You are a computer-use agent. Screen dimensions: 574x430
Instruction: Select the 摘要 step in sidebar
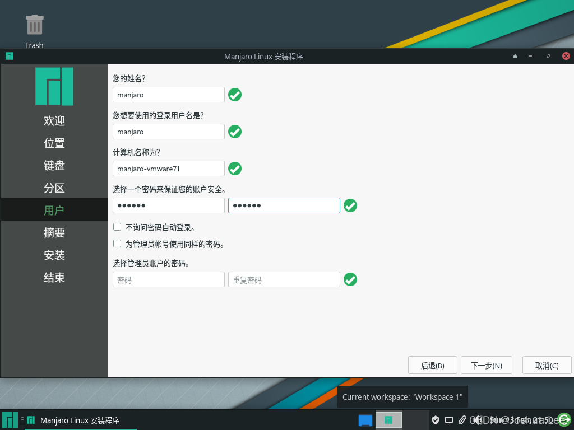[54, 232]
